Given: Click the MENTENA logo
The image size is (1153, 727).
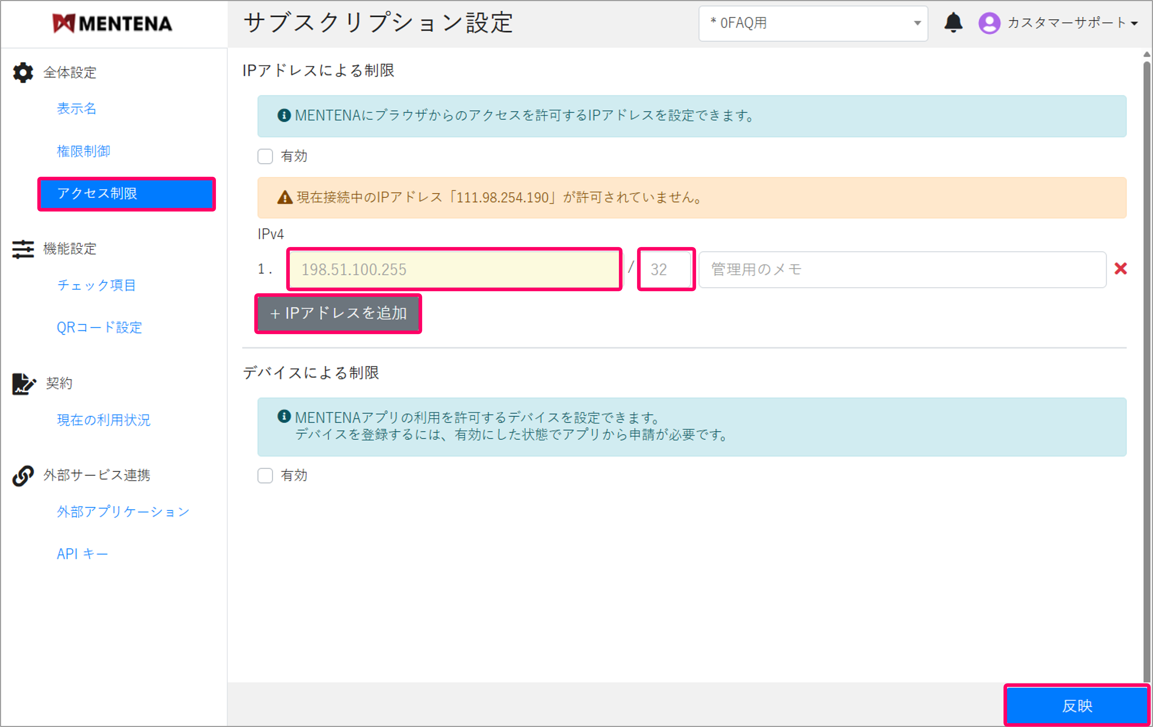Looking at the screenshot, I should (x=112, y=23).
